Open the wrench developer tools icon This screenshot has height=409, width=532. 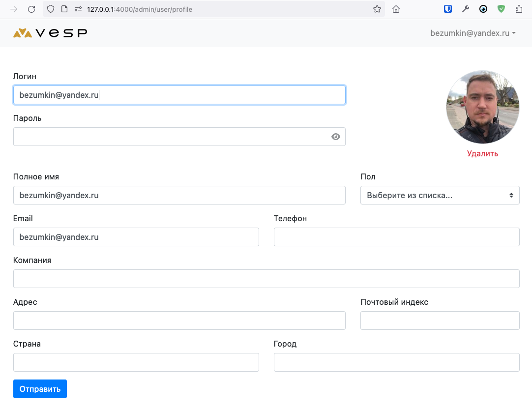point(466,9)
